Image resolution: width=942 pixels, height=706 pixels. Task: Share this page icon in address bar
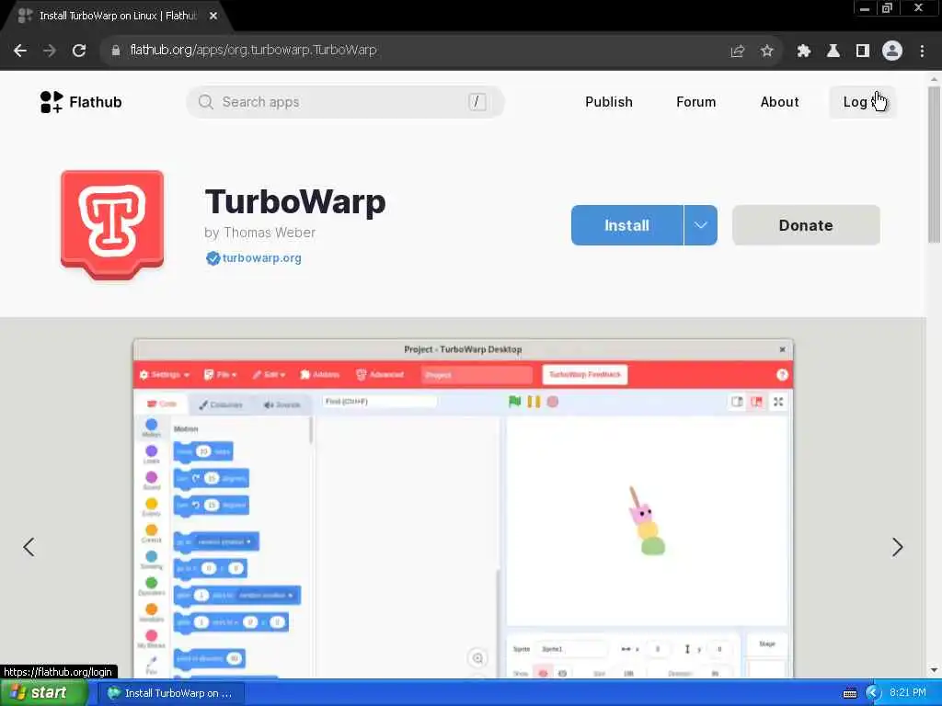pyautogui.click(x=738, y=51)
